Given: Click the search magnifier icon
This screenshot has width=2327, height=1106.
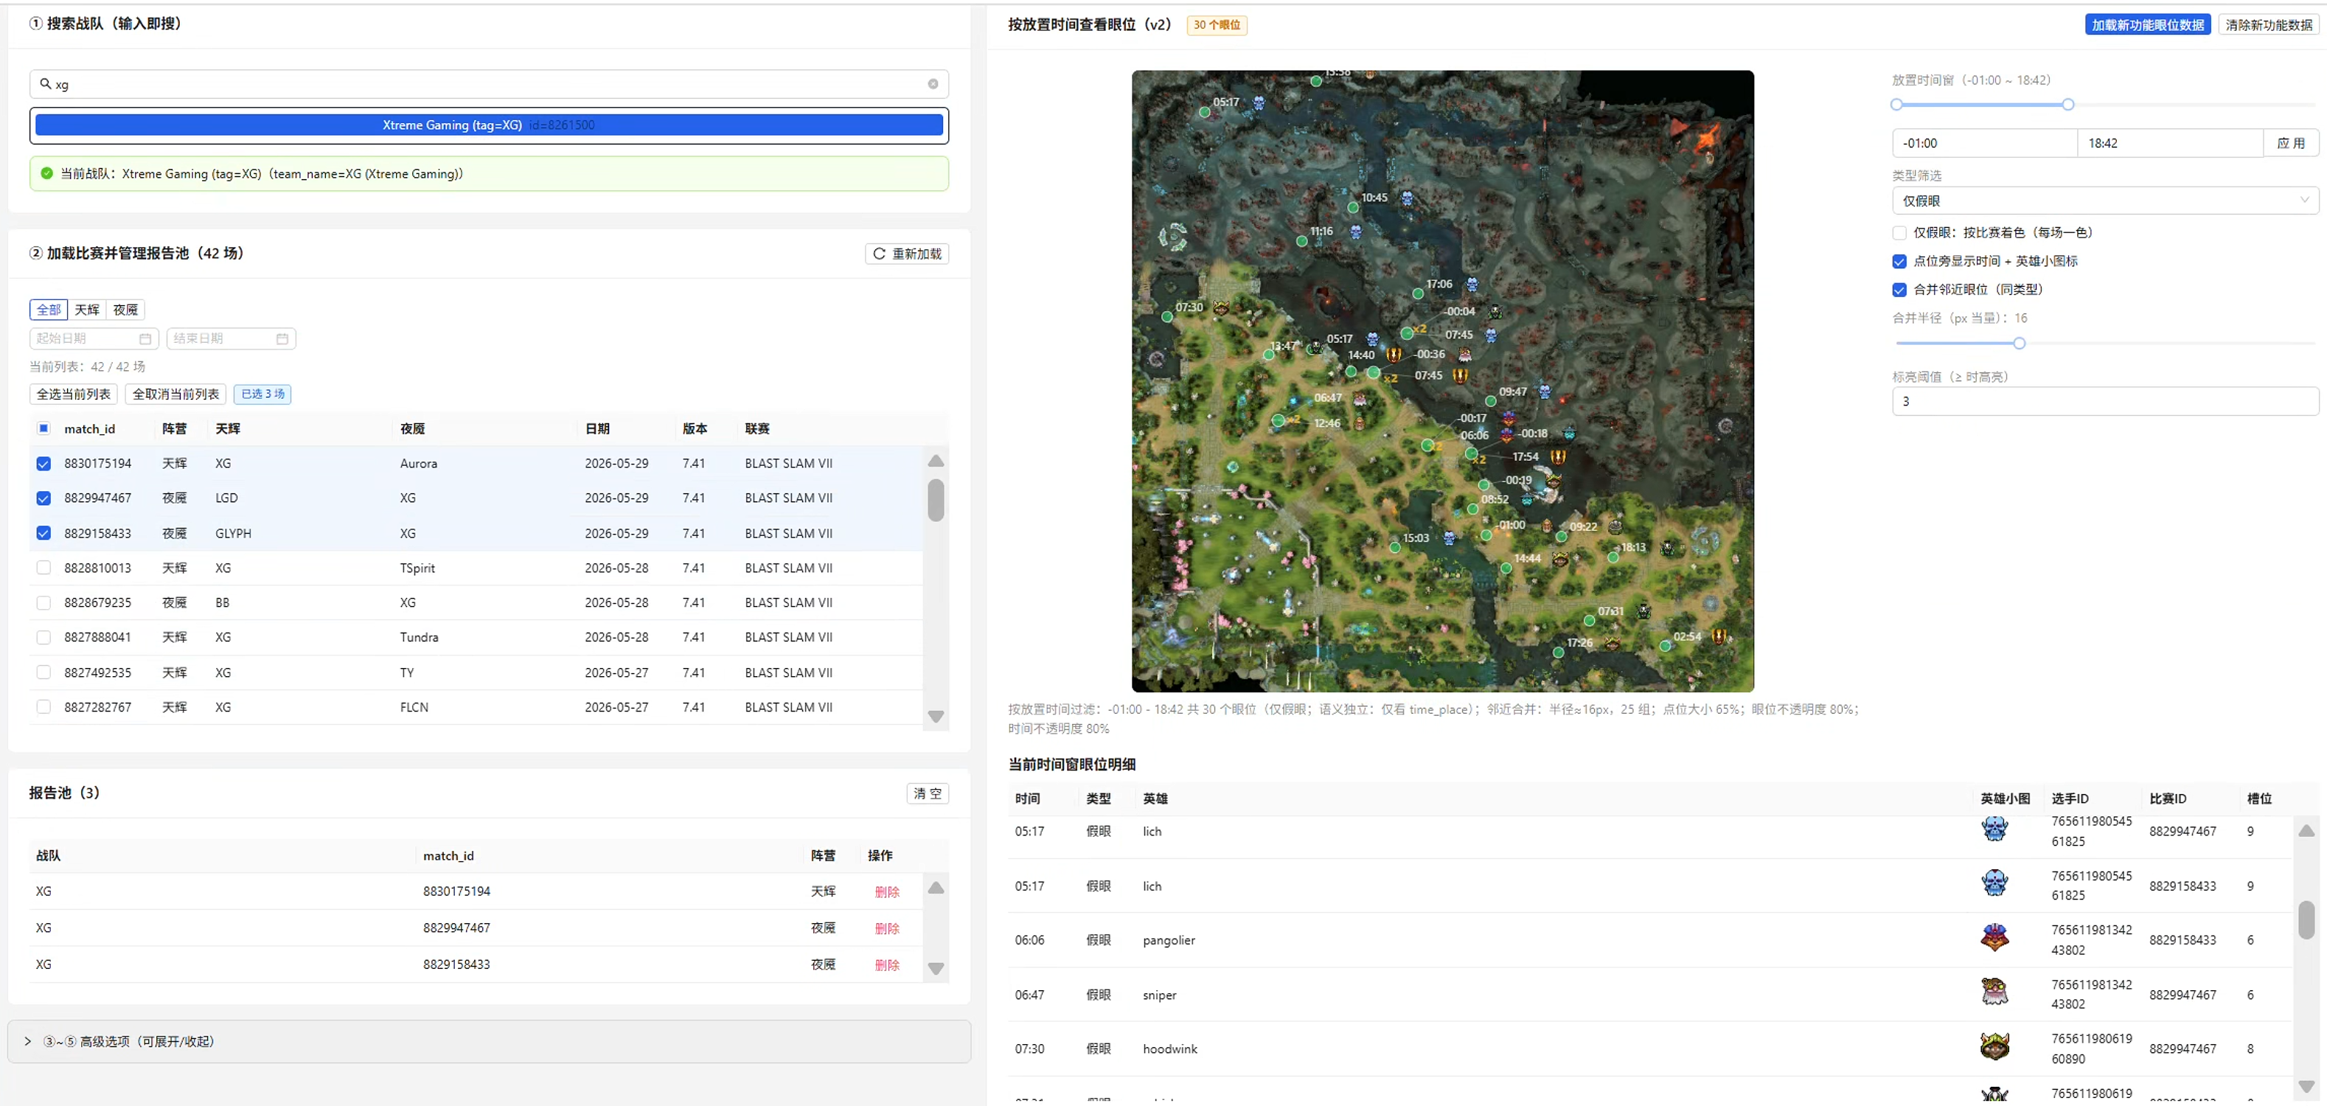Looking at the screenshot, I should tap(45, 84).
